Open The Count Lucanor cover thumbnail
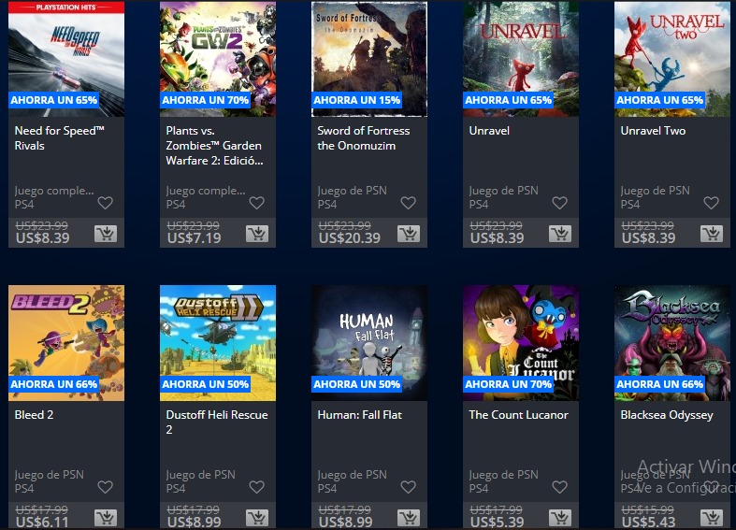Image resolution: width=736 pixels, height=530 pixels. pos(521,343)
